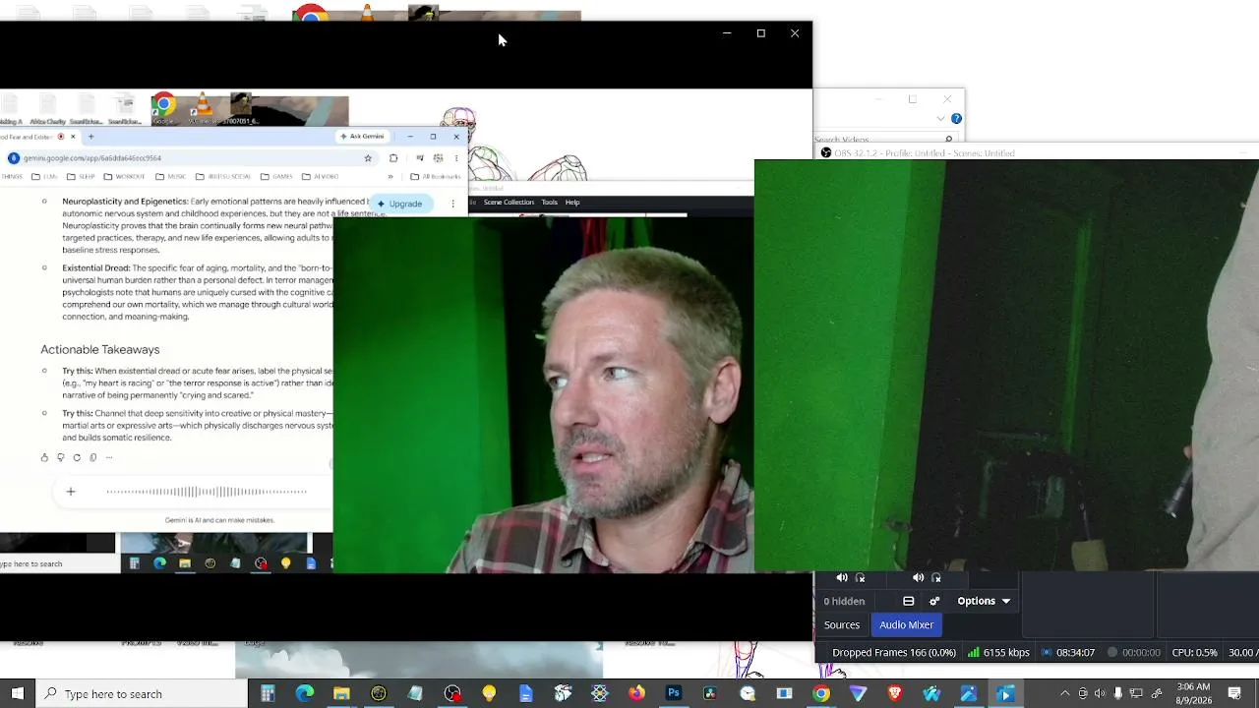Viewport: 1259px width, 708px height.
Task: Click the plus button beside the Gemini voice waveform
Action: (71, 492)
